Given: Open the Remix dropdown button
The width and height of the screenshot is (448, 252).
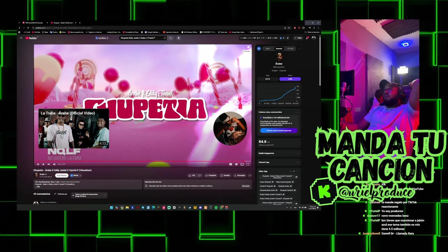Looking at the screenshot, I should 76,175.
